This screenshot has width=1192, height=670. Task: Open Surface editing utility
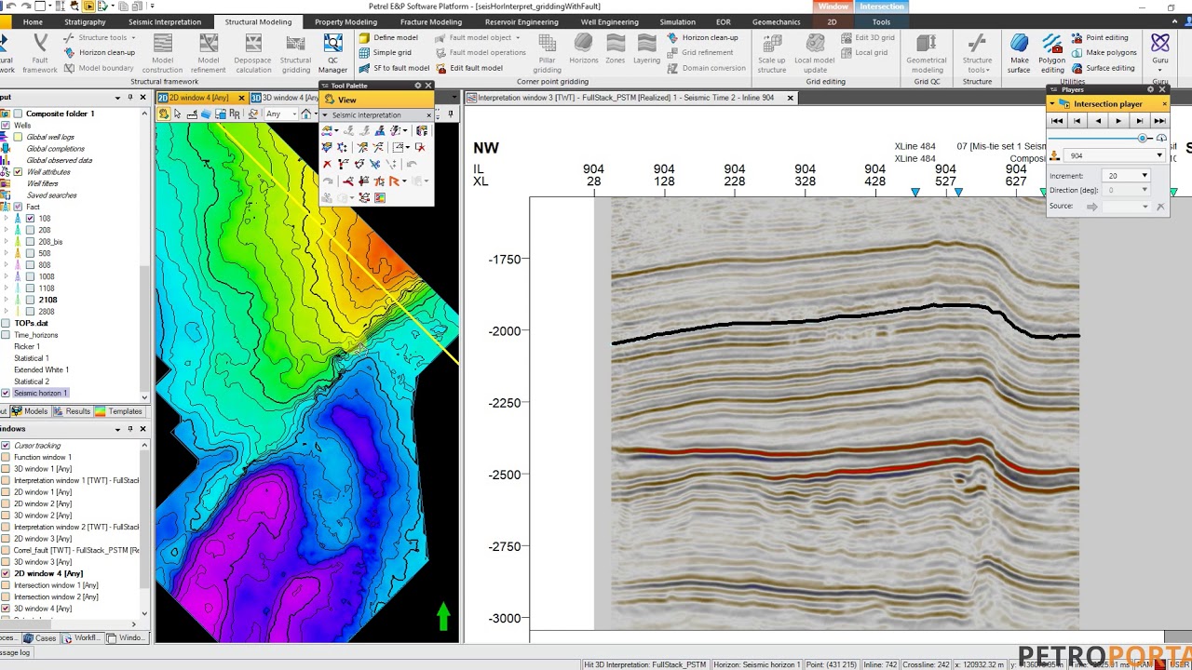(x=1104, y=68)
